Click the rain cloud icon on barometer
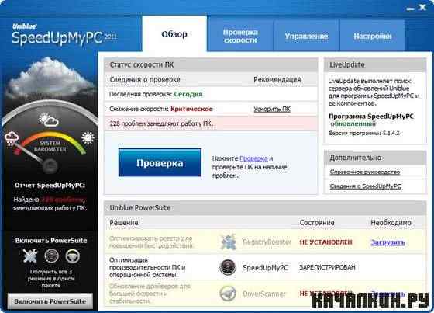 click(x=12, y=139)
